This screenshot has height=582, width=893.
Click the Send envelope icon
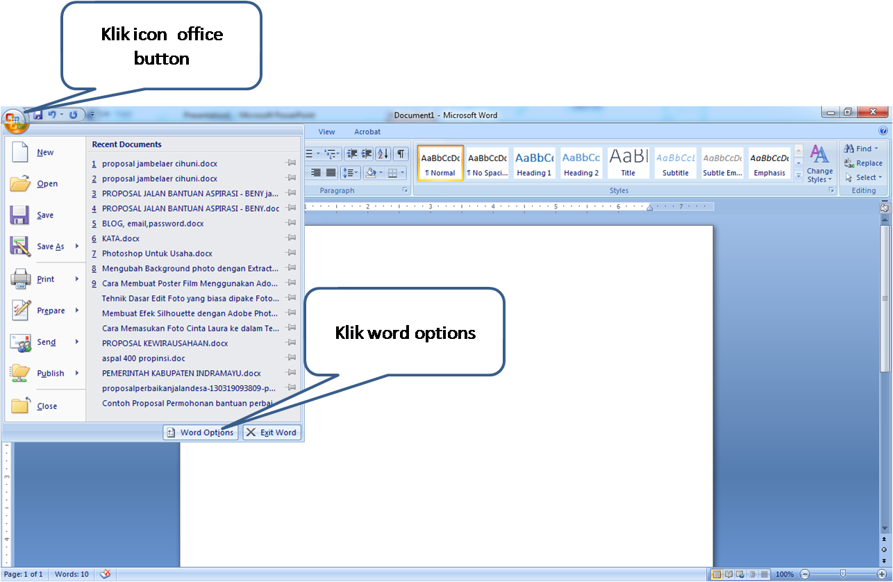pos(20,342)
